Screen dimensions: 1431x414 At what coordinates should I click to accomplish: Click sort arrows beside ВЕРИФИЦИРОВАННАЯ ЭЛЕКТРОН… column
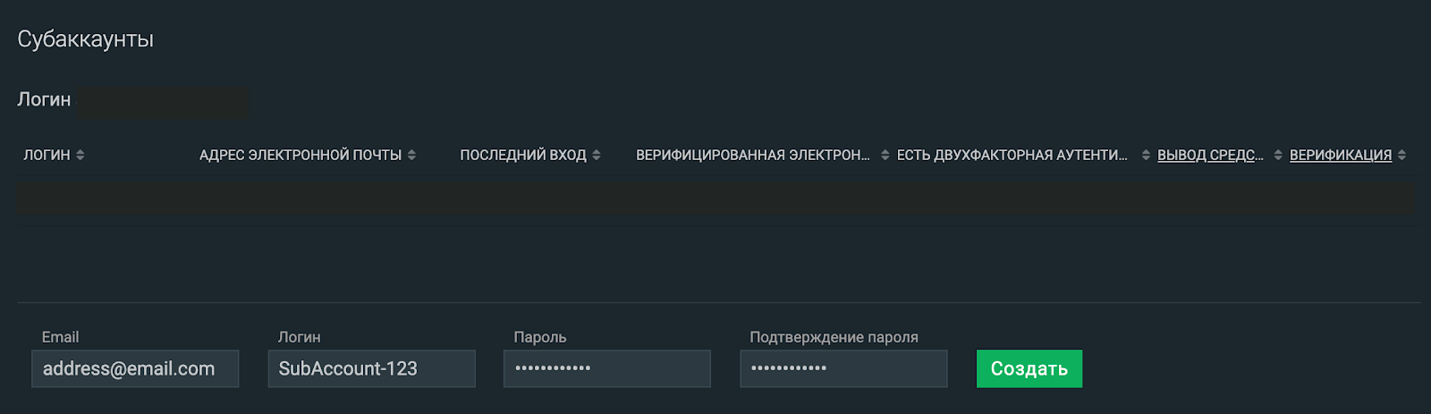point(885,155)
